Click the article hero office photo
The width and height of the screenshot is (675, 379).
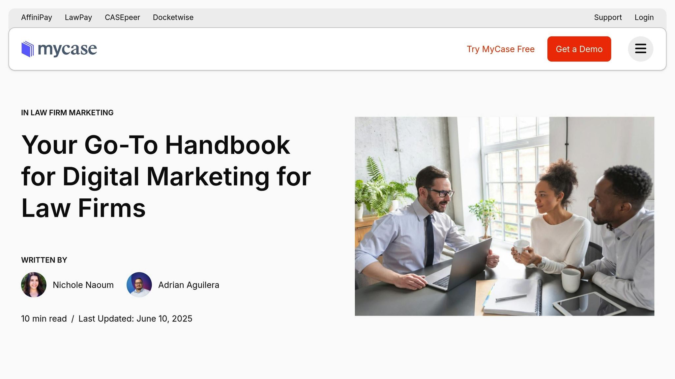coord(504,216)
